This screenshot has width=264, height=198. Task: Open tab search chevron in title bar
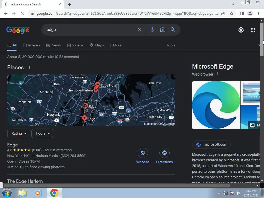pos(233,4)
